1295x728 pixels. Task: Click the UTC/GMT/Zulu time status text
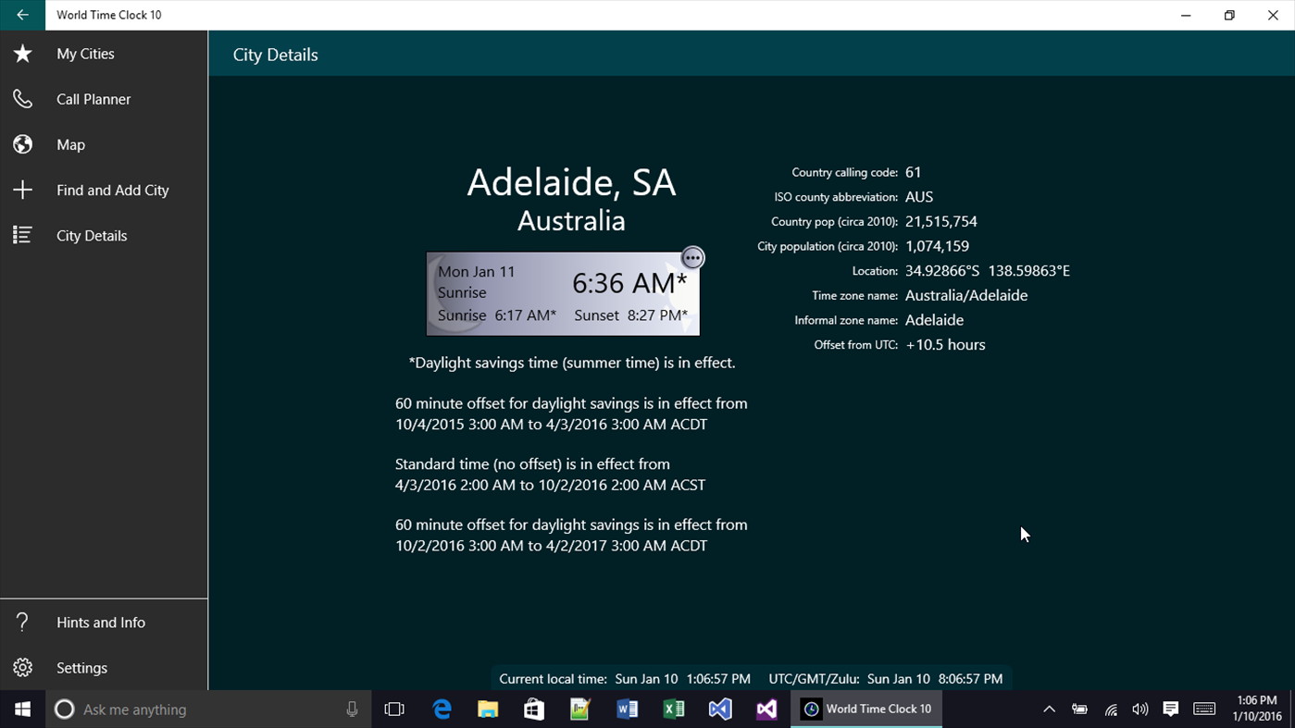[x=886, y=679]
